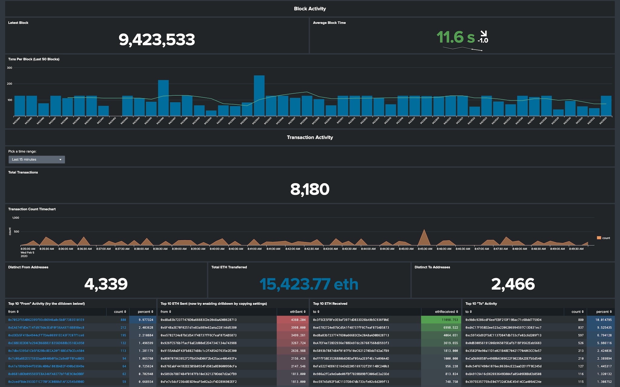Image resolution: width=620 pixels, height=387 pixels.
Task: Click the Total Transactions value 8,180
Action: pyautogui.click(x=310, y=189)
